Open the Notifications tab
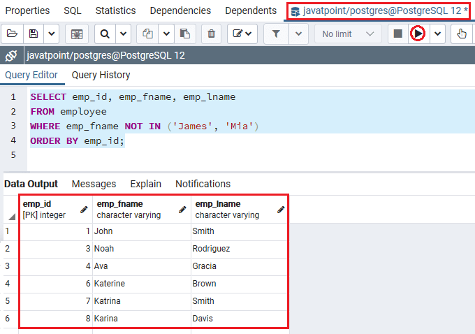Screen dimensions: 475x334 point(203,184)
